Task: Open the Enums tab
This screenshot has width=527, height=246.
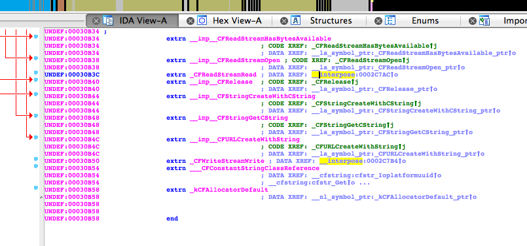Action: pos(425,21)
